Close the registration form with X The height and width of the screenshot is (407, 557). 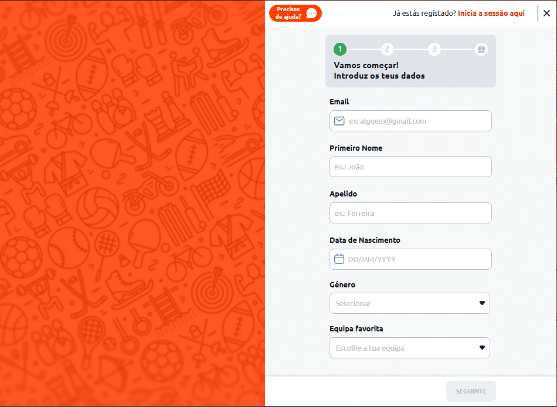coord(546,13)
